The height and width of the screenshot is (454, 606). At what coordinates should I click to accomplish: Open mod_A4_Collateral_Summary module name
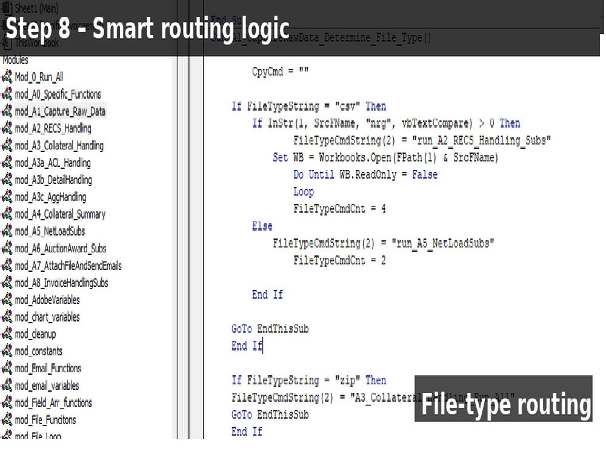tap(60, 214)
